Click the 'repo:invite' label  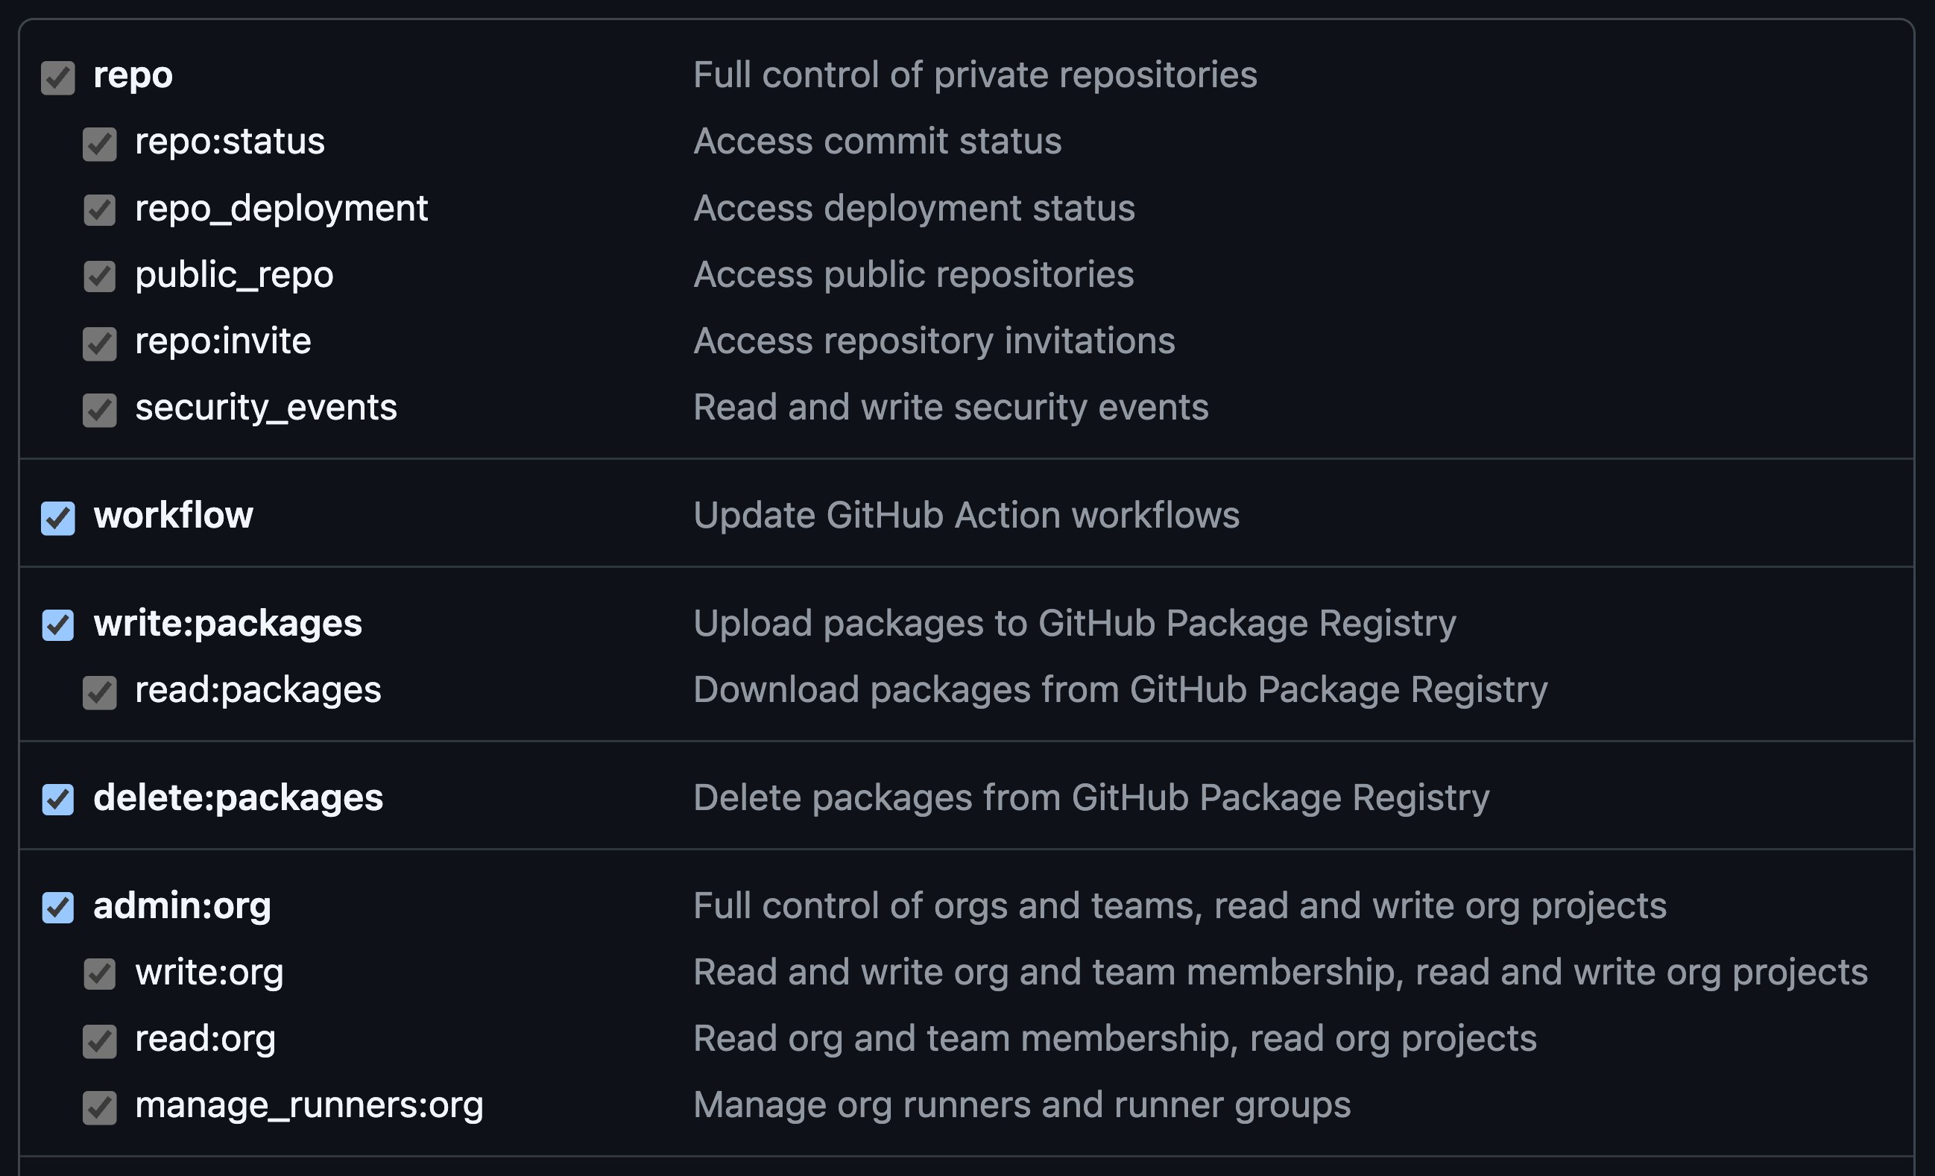point(223,341)
